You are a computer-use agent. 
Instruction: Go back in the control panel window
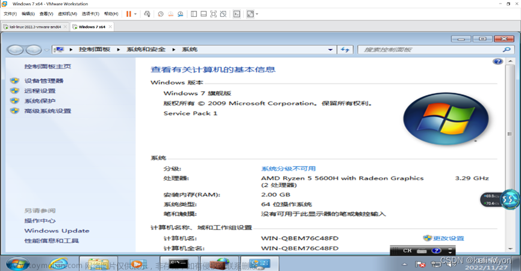click(15, 50)
